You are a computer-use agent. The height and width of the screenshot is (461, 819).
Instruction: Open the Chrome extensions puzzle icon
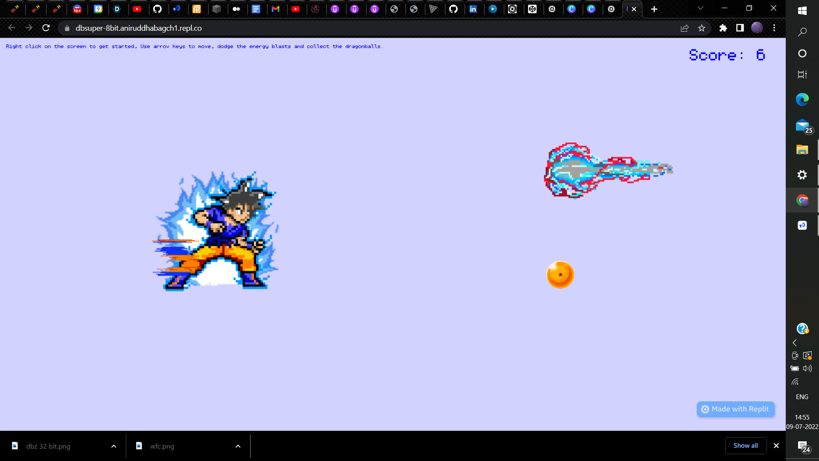pos(723,28)
